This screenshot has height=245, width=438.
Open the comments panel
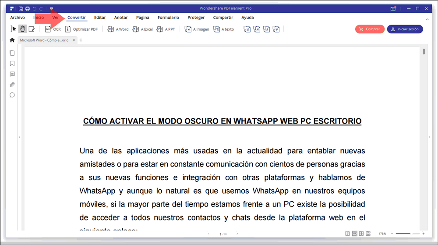tap(12, 74)
